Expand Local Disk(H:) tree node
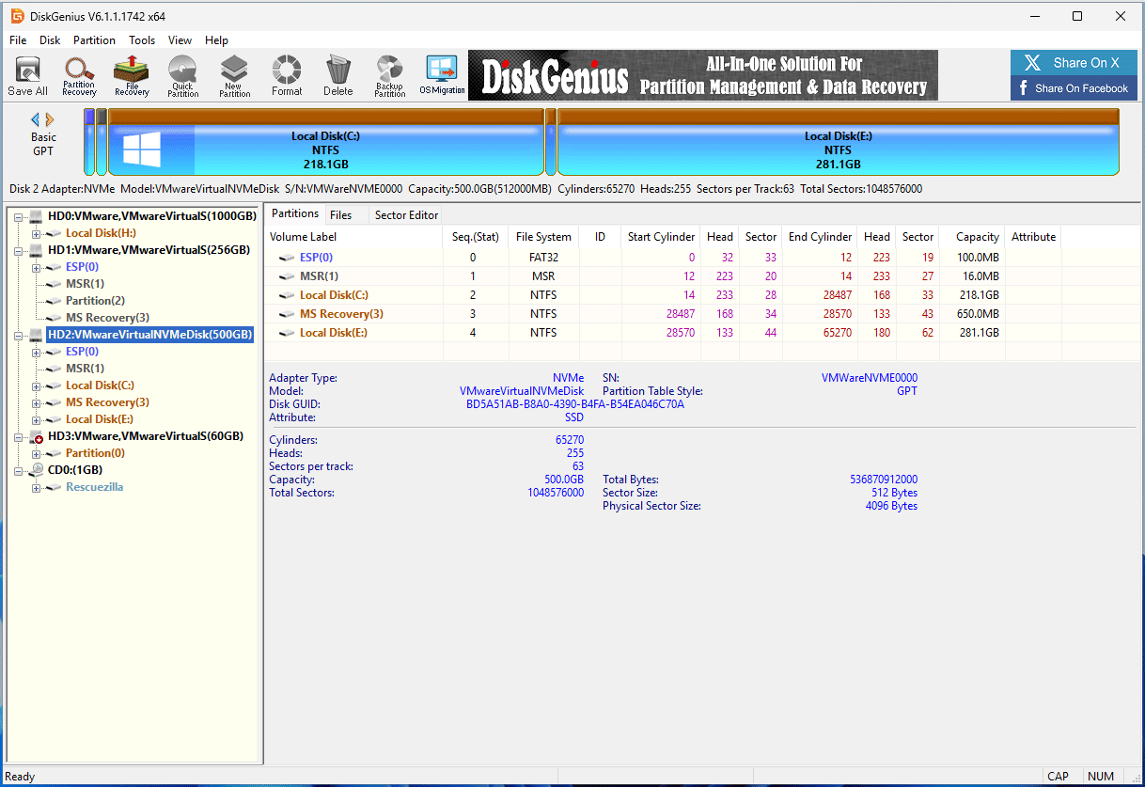Screen dimensions: 1145x787 (x=36, y=233)
